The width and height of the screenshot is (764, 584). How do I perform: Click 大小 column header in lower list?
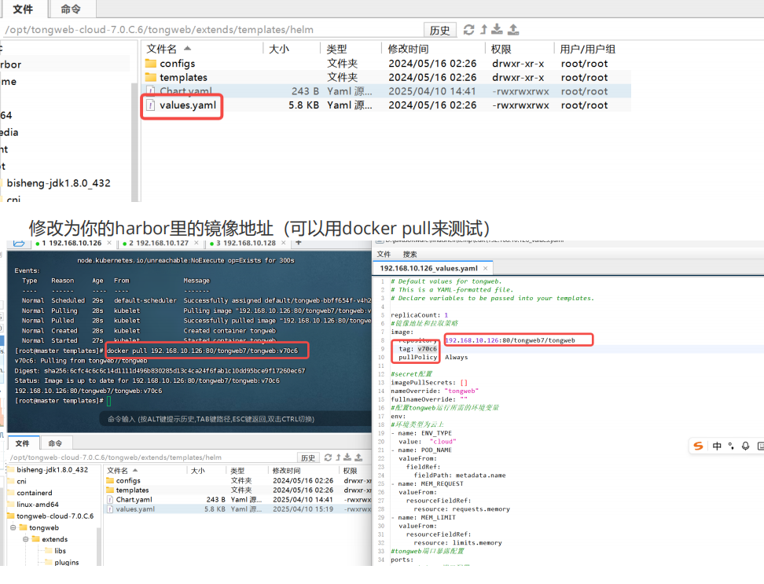click(198, 471)
